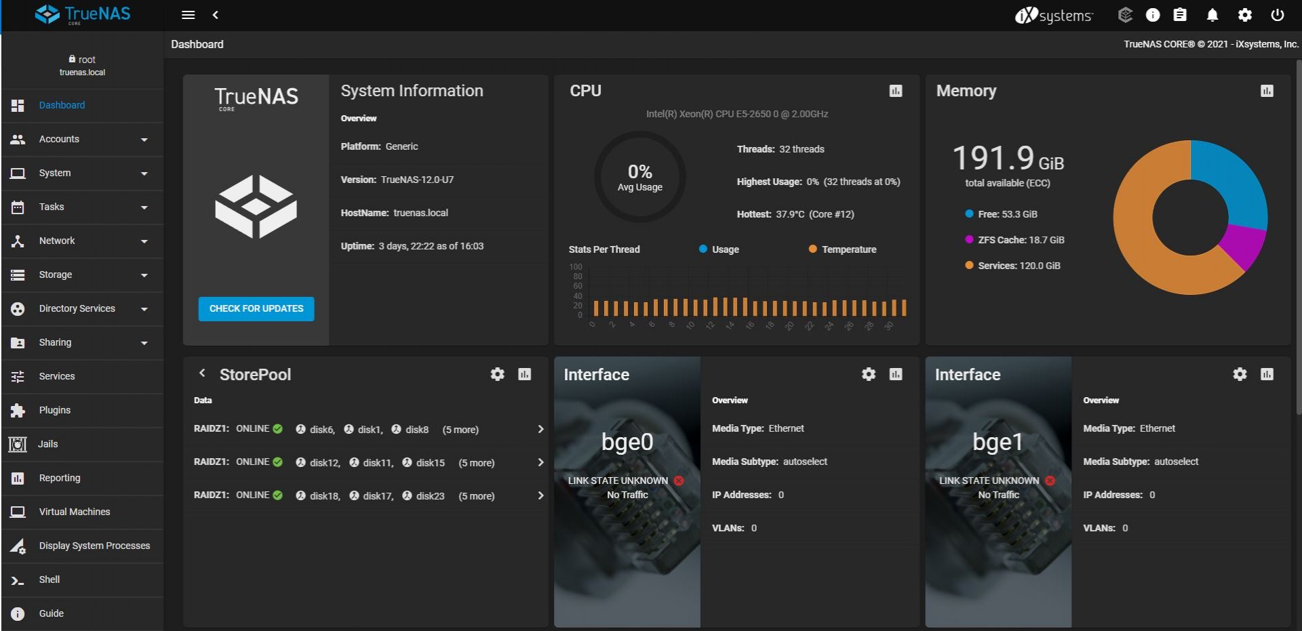Expand the Accounts menu arrow

click(x=144, y=140)
